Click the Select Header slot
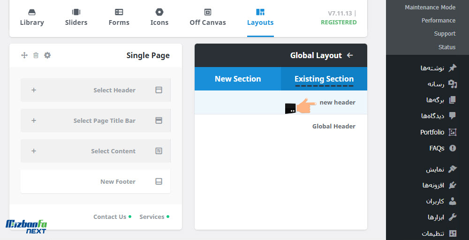Screen dimensions: 469x240 pos(96,90)
